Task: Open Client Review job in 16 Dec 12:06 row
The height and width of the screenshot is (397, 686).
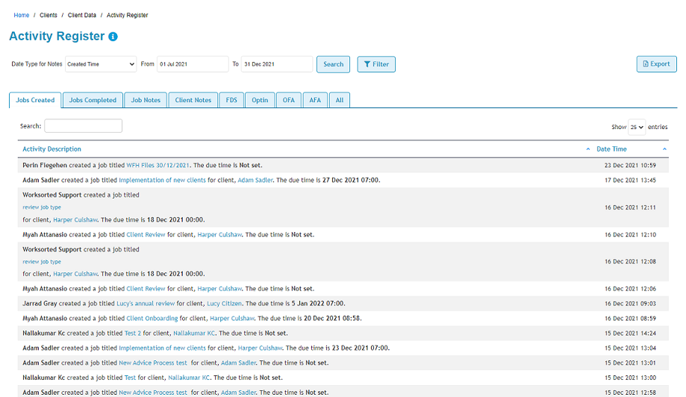Action: point(146,289)
